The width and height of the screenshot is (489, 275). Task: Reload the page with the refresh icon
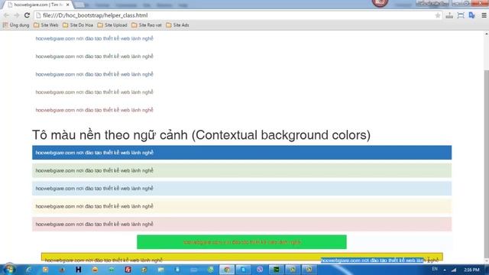click(27, 15)
